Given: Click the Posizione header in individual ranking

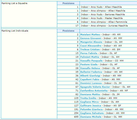Looking at the screenshot, I should tap(68, 31).
